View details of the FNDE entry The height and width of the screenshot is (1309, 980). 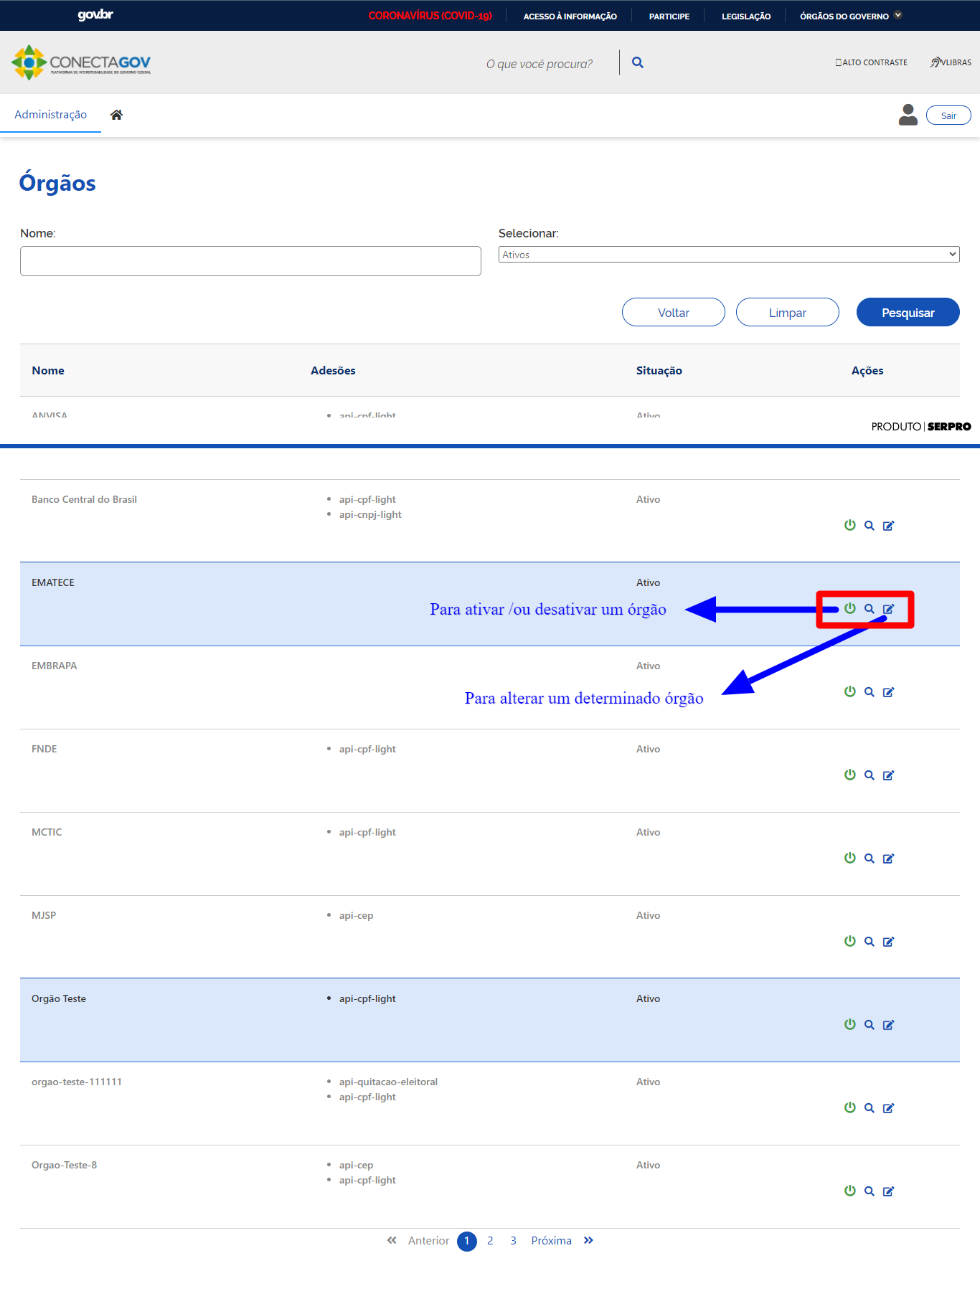tap(869, 775)
